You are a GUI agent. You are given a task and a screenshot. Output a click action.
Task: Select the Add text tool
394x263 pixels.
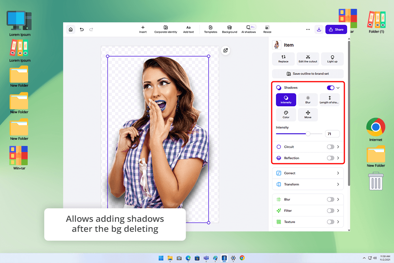pyautogui.click(x=189, y=29)
